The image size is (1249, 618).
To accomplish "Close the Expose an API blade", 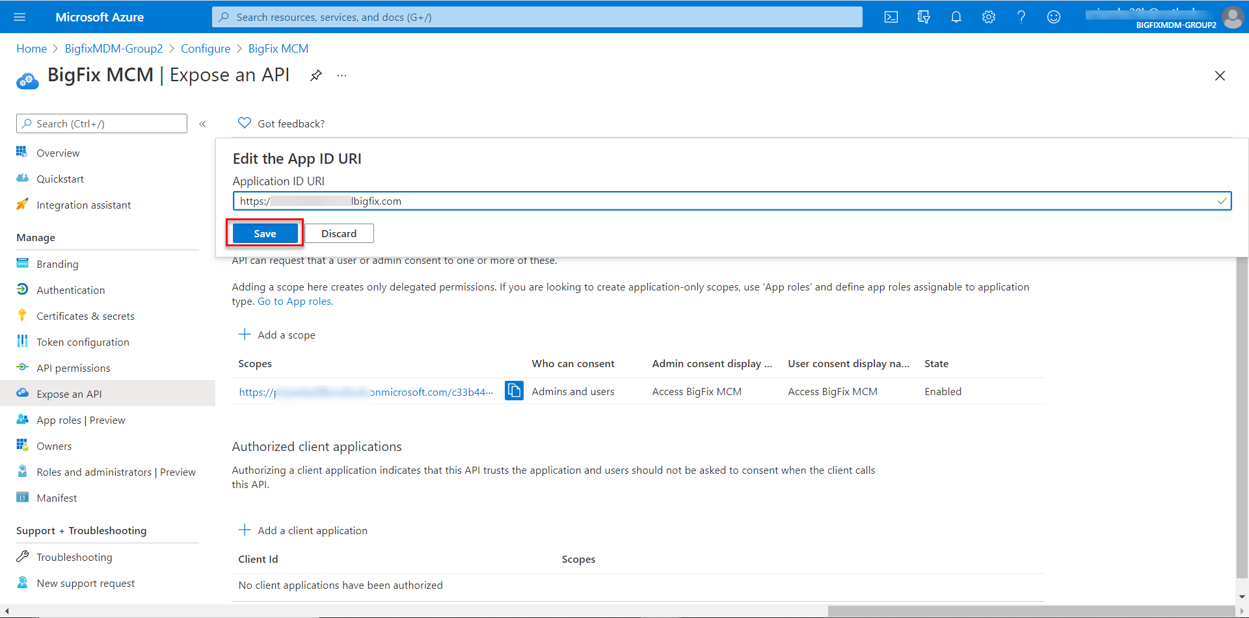I will 1220,76.
